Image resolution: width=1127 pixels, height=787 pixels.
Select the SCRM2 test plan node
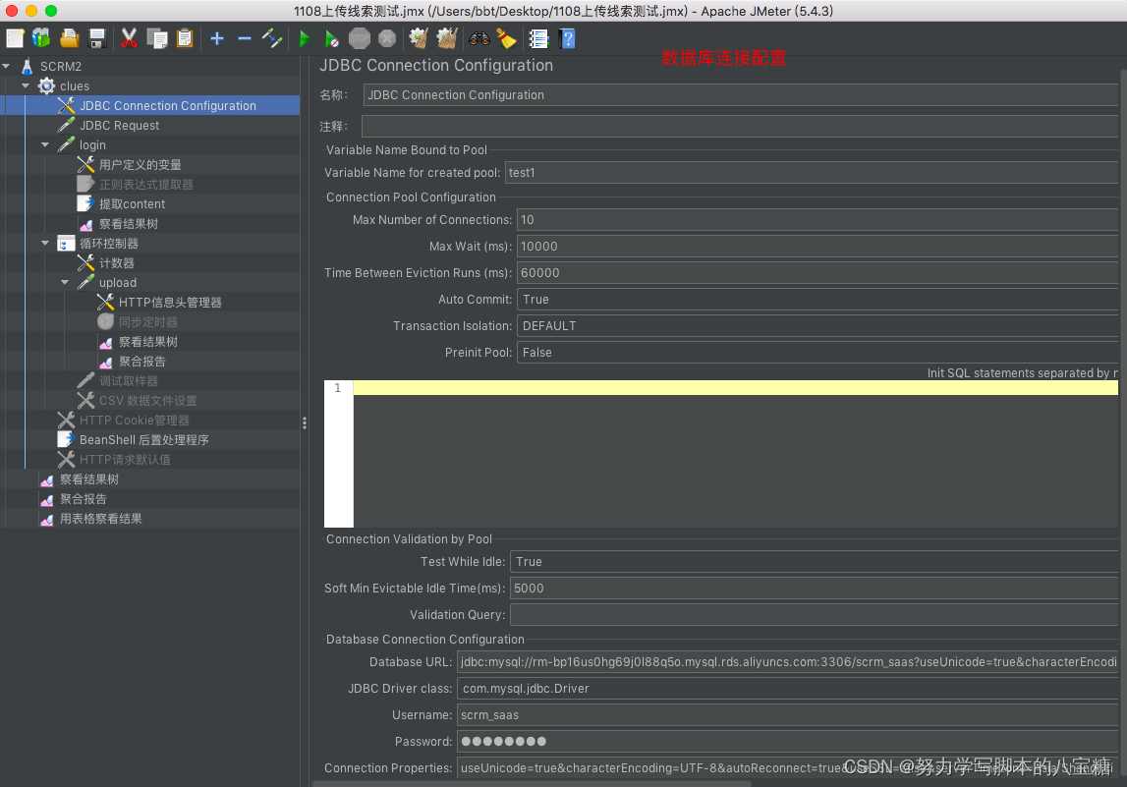pos(60,66)
